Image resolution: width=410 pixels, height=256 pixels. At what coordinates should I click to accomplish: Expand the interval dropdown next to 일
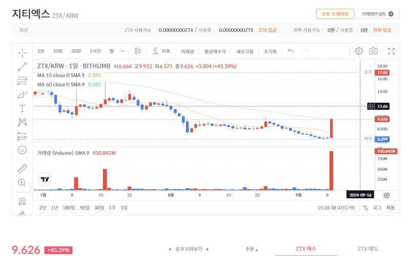coord(122,51)
